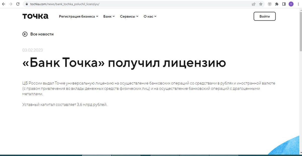The height and width of the screenshot is (156, 302).
Task: Expand the Сервисы menu
Action: (129, 16)
